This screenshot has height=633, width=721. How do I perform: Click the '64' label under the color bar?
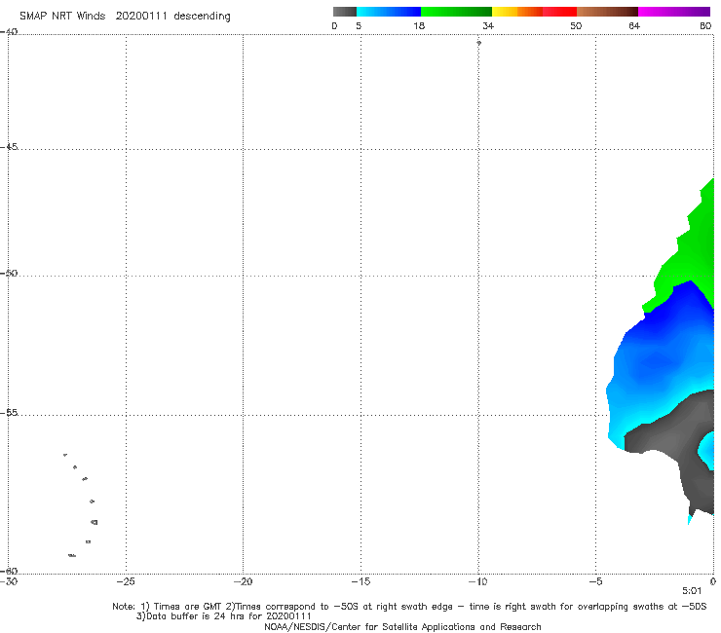pos(634,26)
